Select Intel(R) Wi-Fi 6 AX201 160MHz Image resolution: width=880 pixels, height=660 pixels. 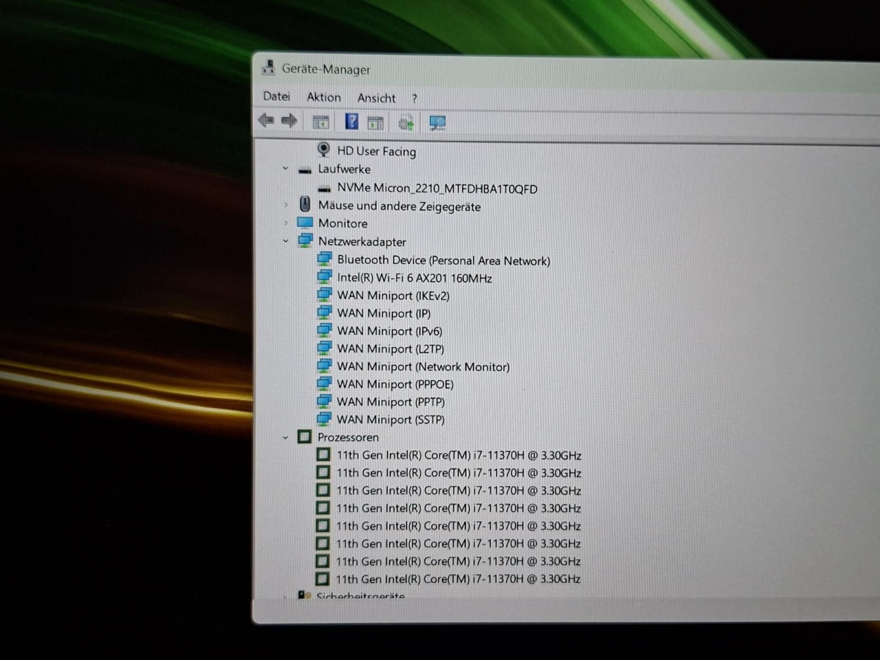click(414, 278)
